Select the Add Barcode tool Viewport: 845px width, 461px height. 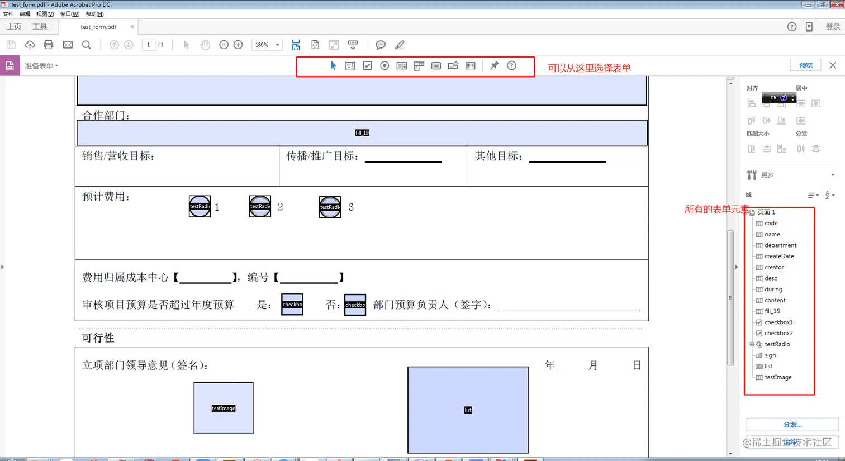click(x=471, y=66)
